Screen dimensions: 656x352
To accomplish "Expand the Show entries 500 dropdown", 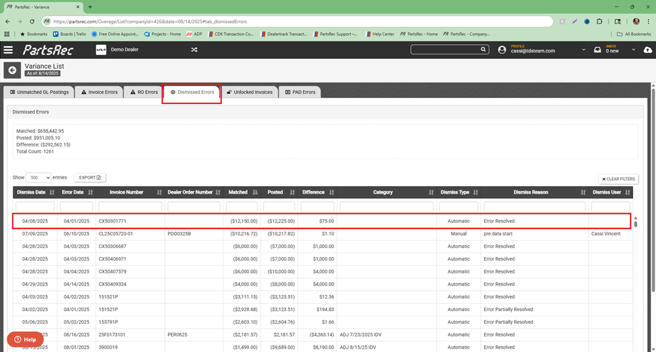I will [38, 177].
